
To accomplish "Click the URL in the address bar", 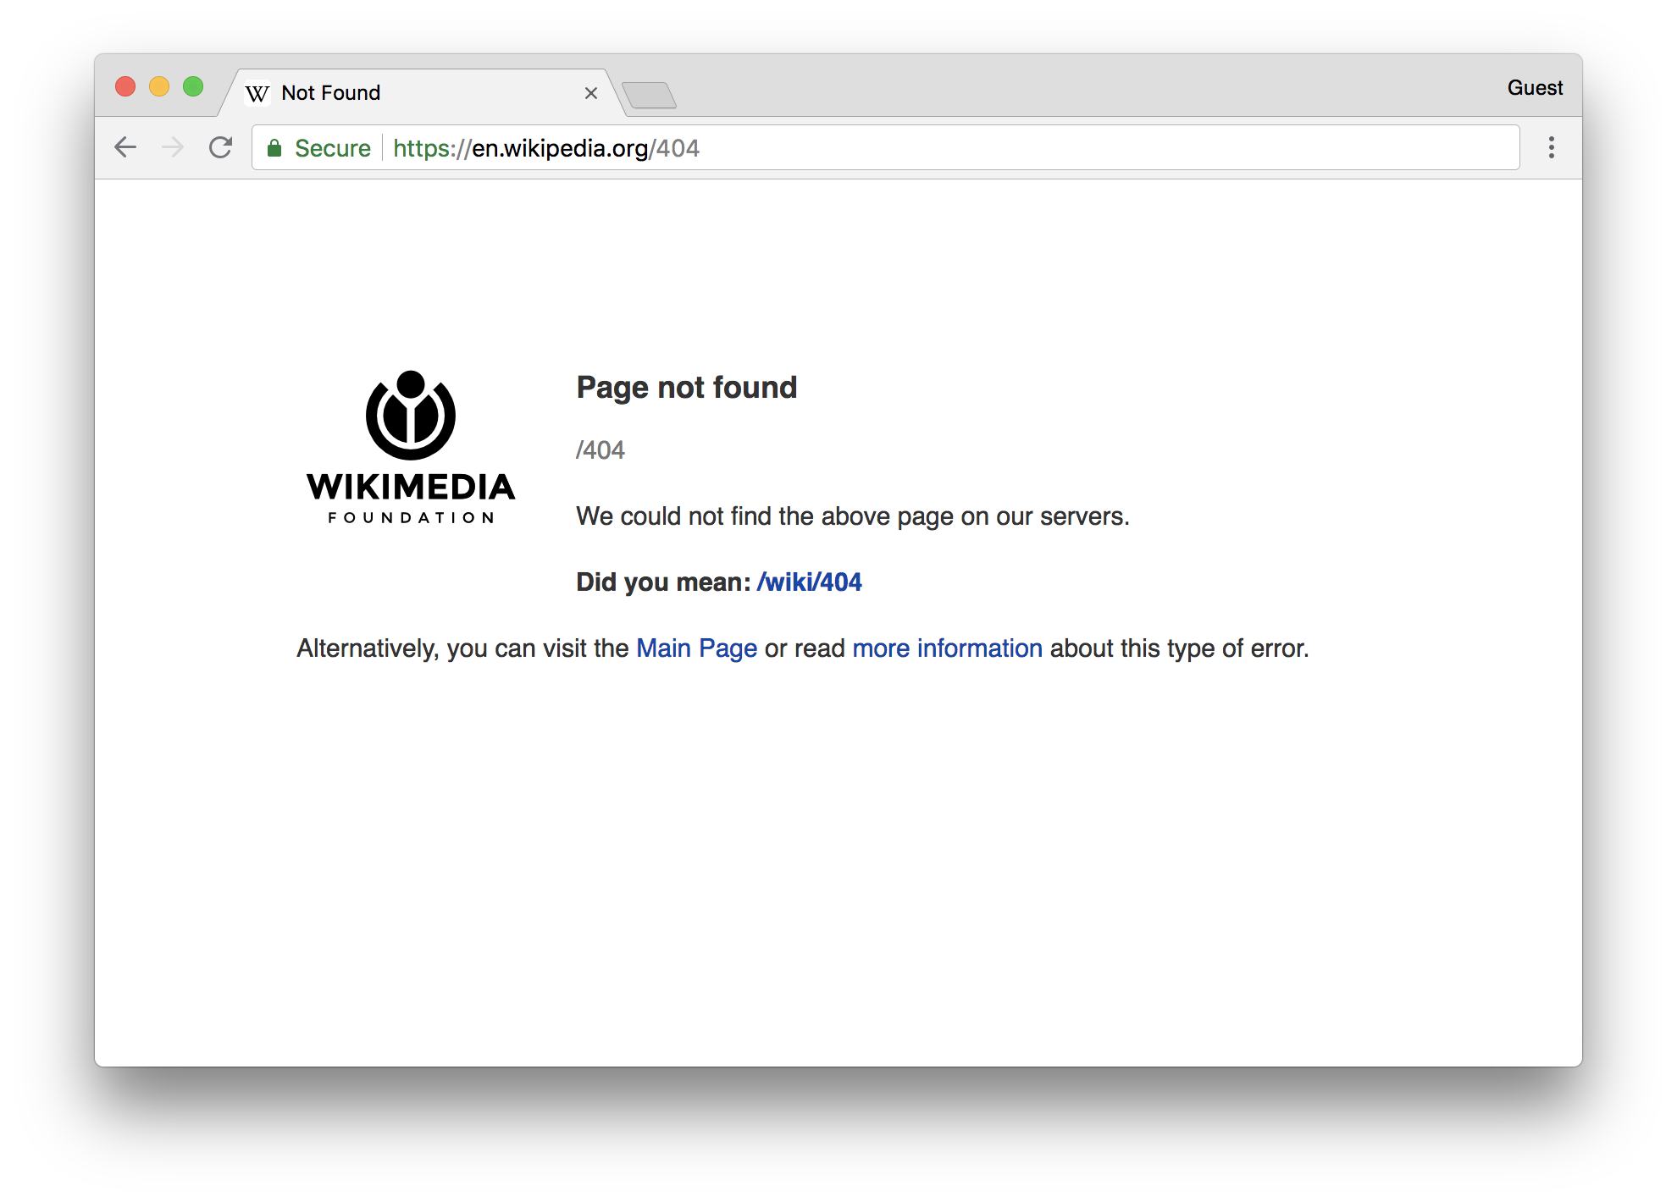I will pos(546,148).
